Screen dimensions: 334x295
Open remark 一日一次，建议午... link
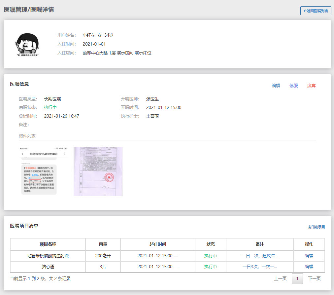tap(260, 256)
